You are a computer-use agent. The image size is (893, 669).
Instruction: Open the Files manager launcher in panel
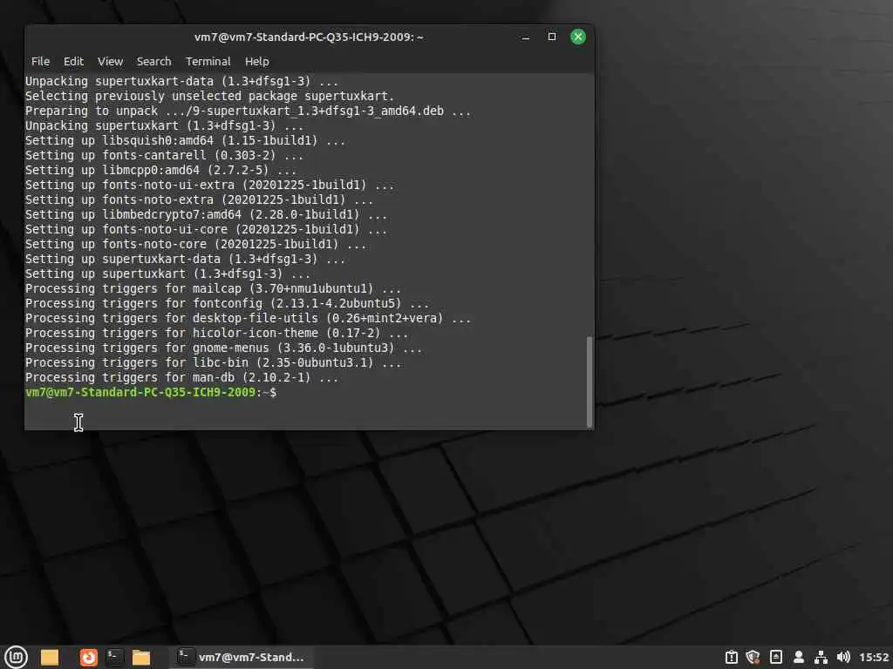click(140, 657)
